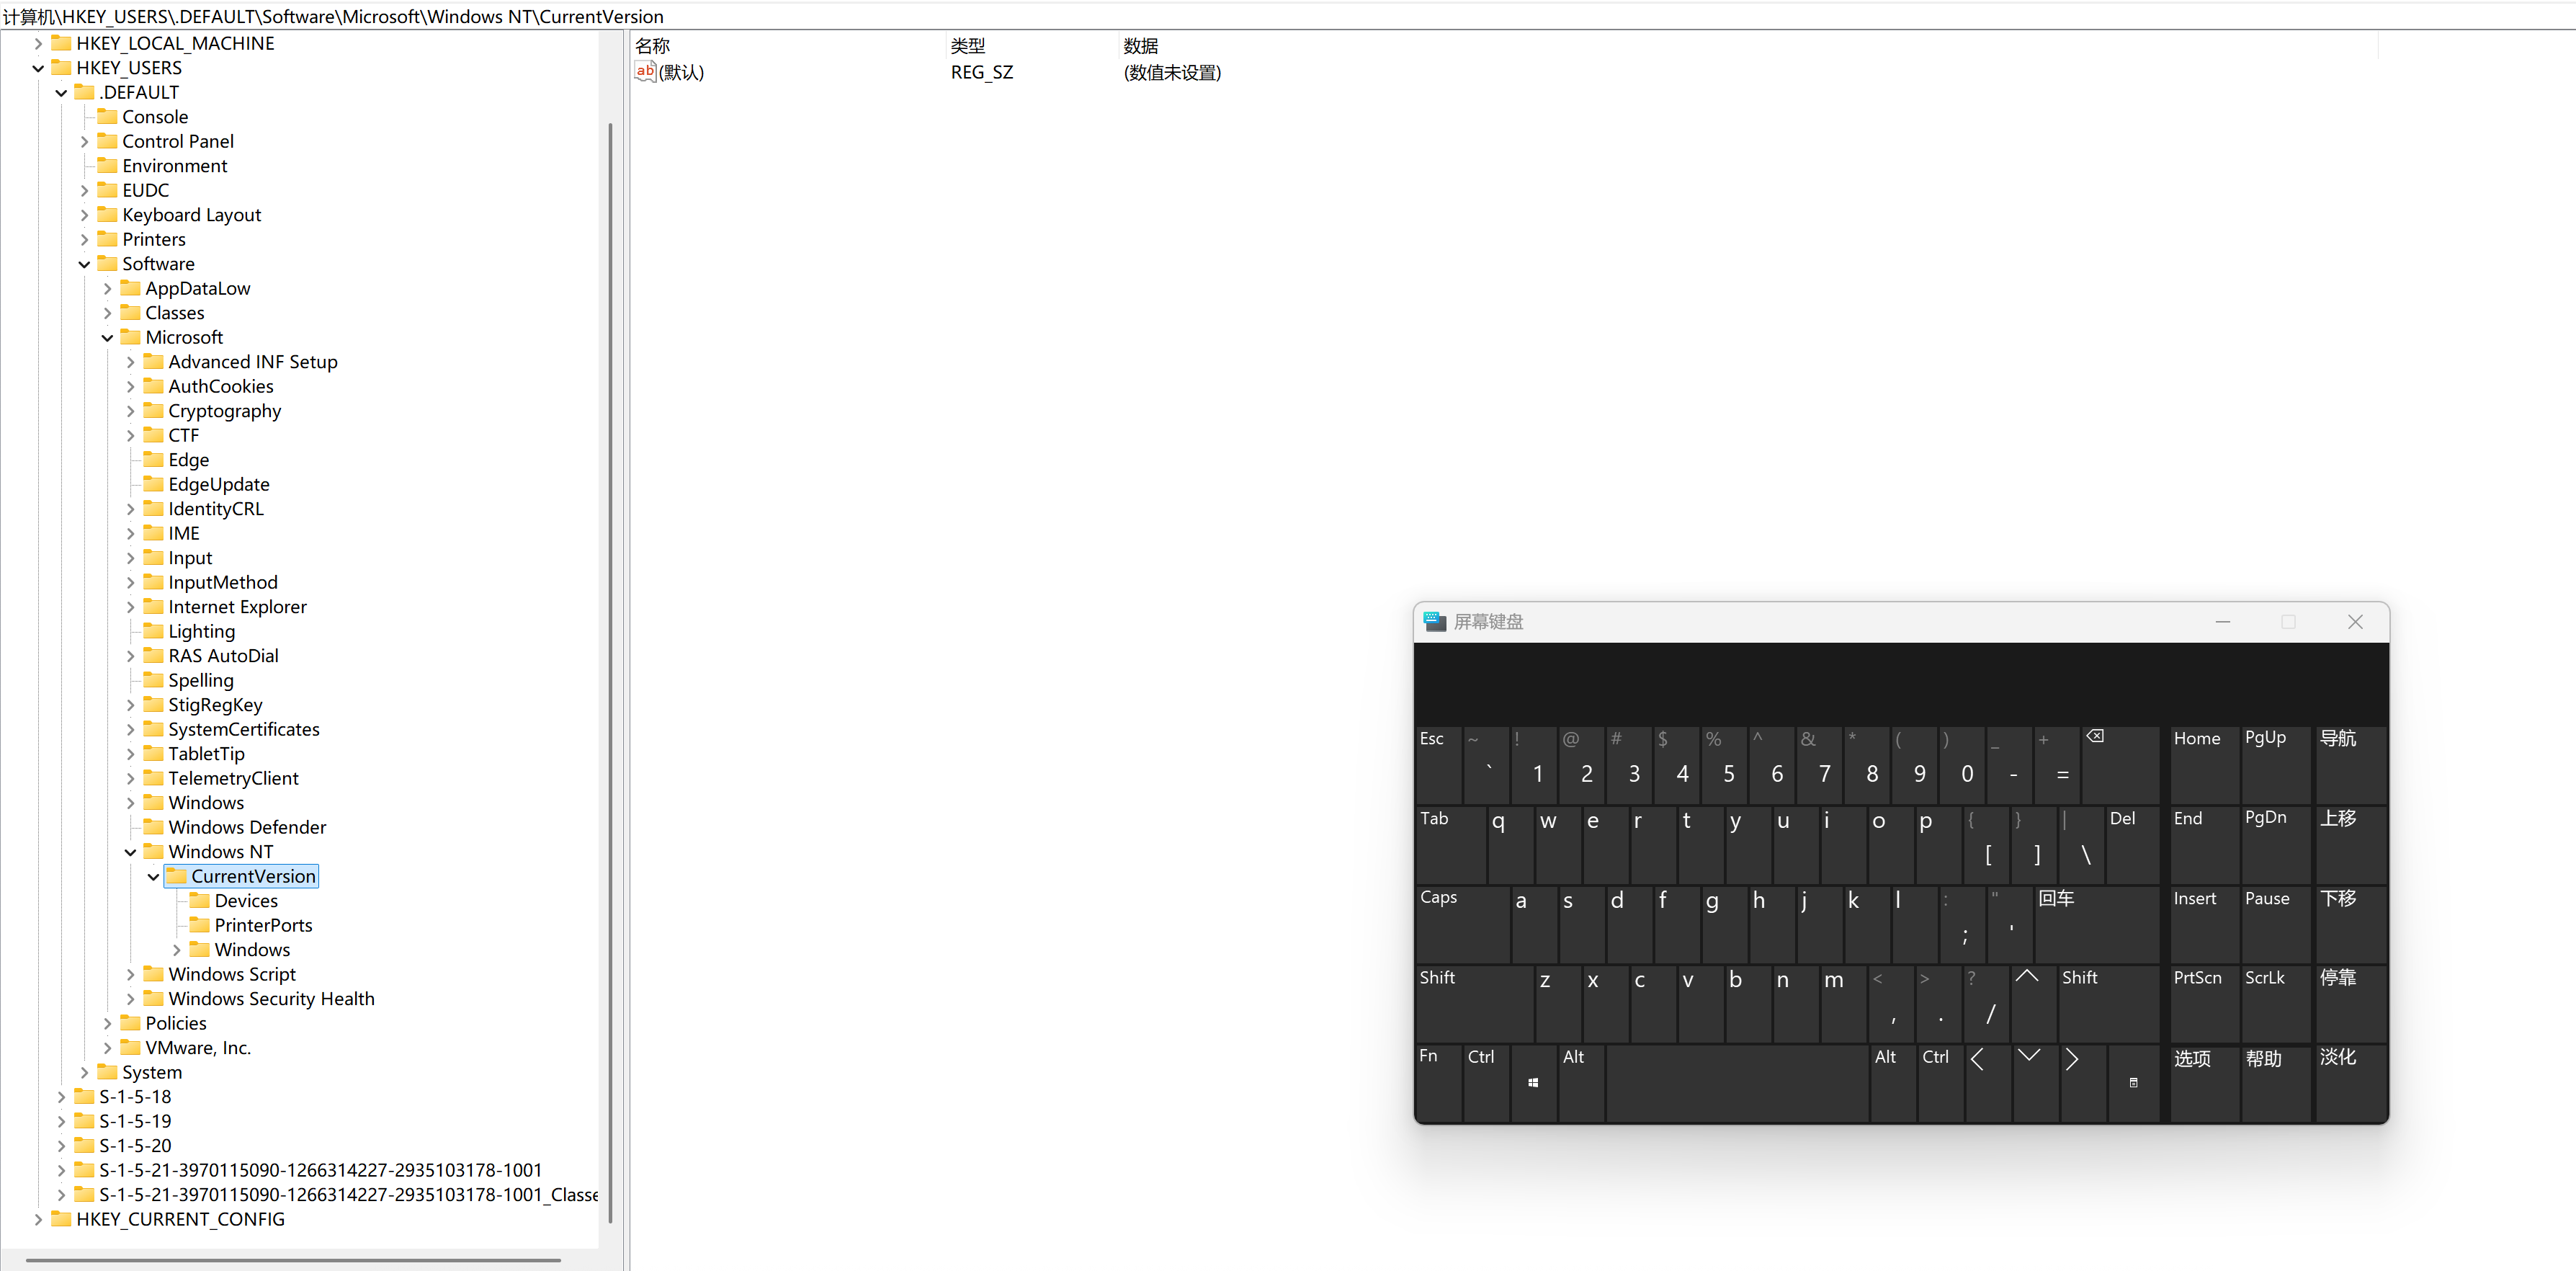Click the (默认) string value icon

[x=645, y=71]
